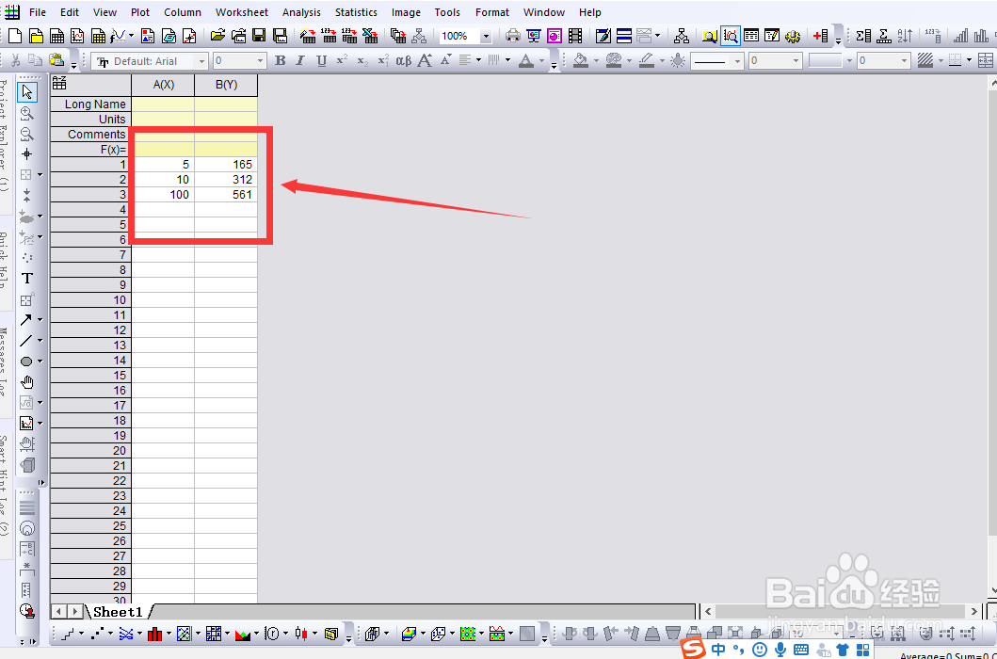Viewport: 997px width, 659px height.
Task: Click the Add New Columns icon
Action: coord(821,36)
